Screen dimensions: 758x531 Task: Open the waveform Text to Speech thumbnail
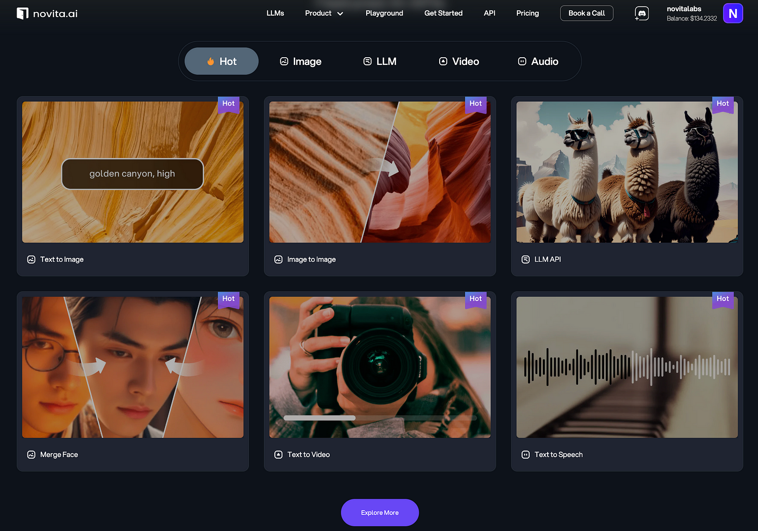[627, 367]
